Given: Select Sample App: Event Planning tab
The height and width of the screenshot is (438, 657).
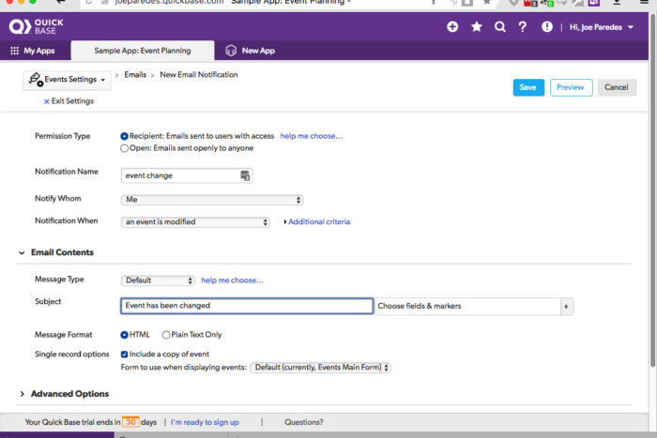Looking at the screenshot, I should (x=143, y=51).
